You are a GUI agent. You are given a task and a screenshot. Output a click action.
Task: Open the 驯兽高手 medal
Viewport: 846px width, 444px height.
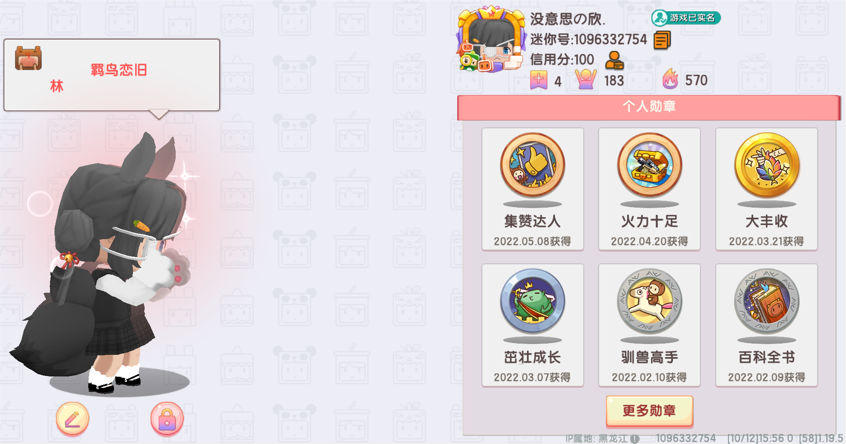[649, 325]
